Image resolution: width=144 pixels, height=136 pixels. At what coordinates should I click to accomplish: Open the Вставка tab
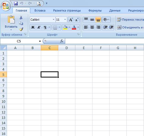tap(40, 10)
